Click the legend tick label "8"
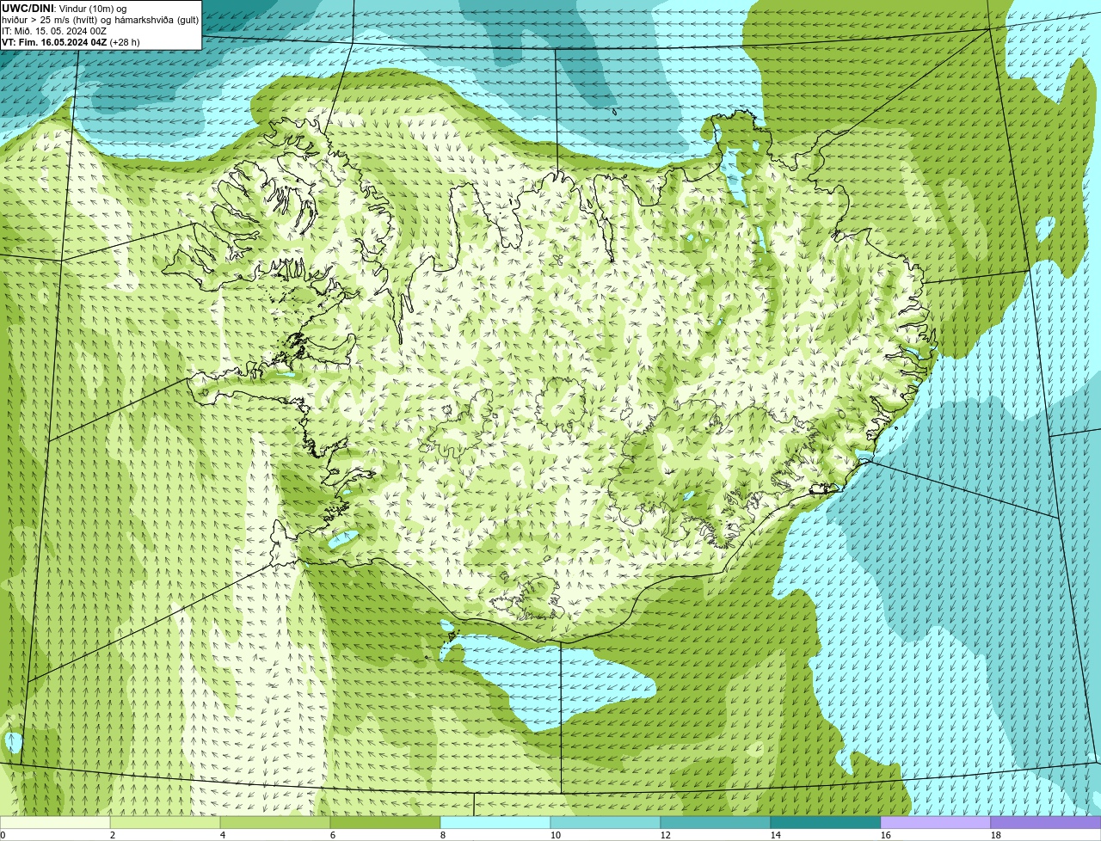1101x841 pixels. click(x=443, y=835)
